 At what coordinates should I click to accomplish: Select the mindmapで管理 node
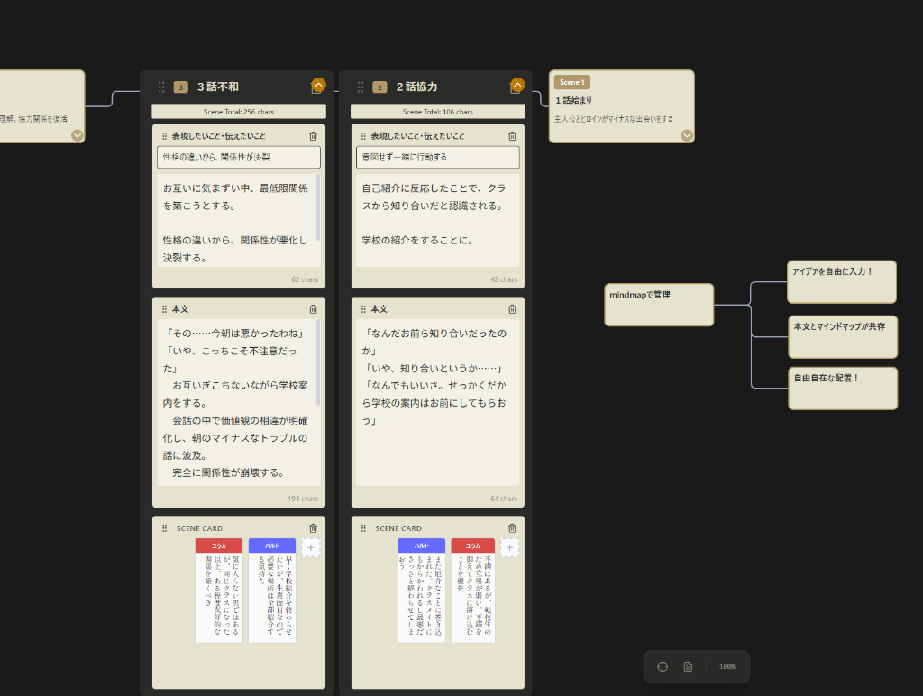pyautogui.click(x=659, y=305)
